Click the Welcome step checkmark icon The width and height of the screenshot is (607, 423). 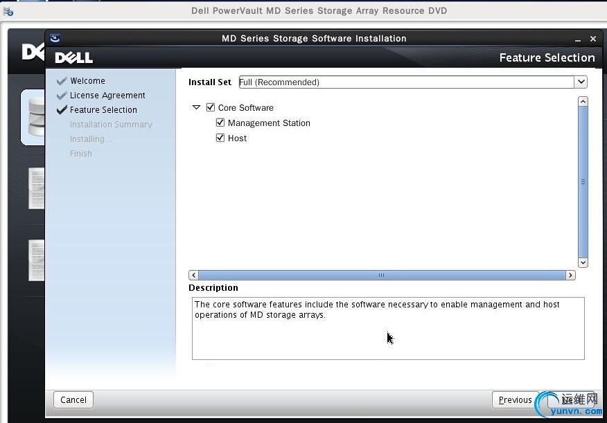[62, 81]
